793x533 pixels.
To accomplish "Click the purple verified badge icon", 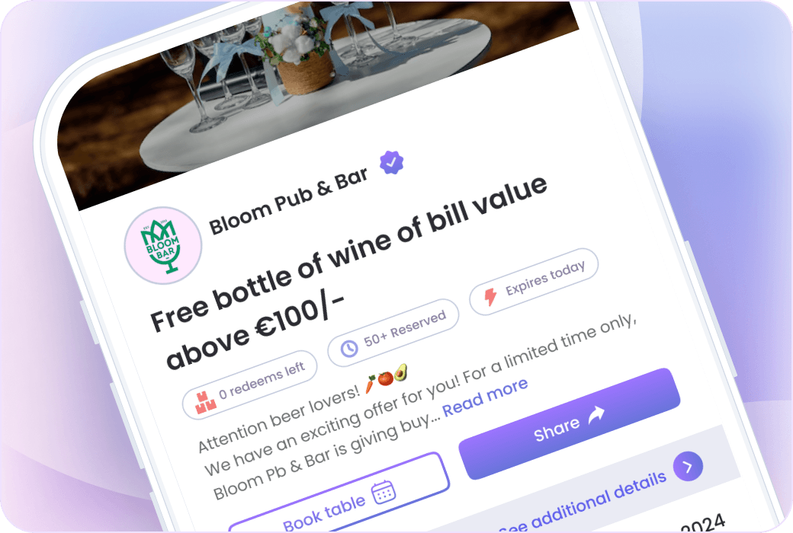I will pos(391,163).
